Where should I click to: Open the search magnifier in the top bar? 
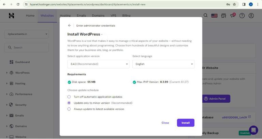click(x=205, y=16)
